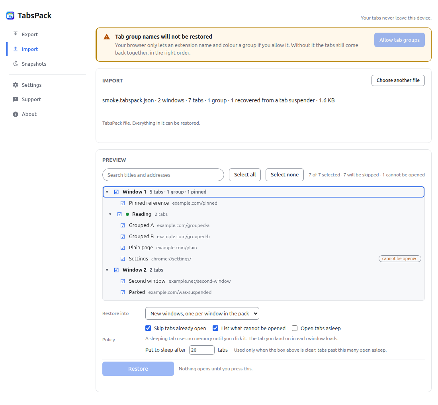
Task: Collapse the Window 2 tree node
Action: (107, 270)
